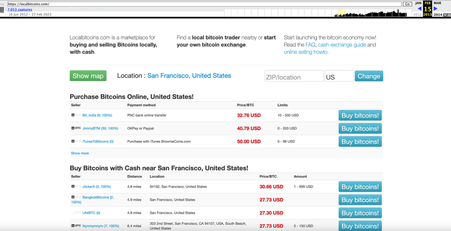Click the OTC badge next to Nymnymnym
Viewport: 451px width, 231px height.
(x=78, y=226)
